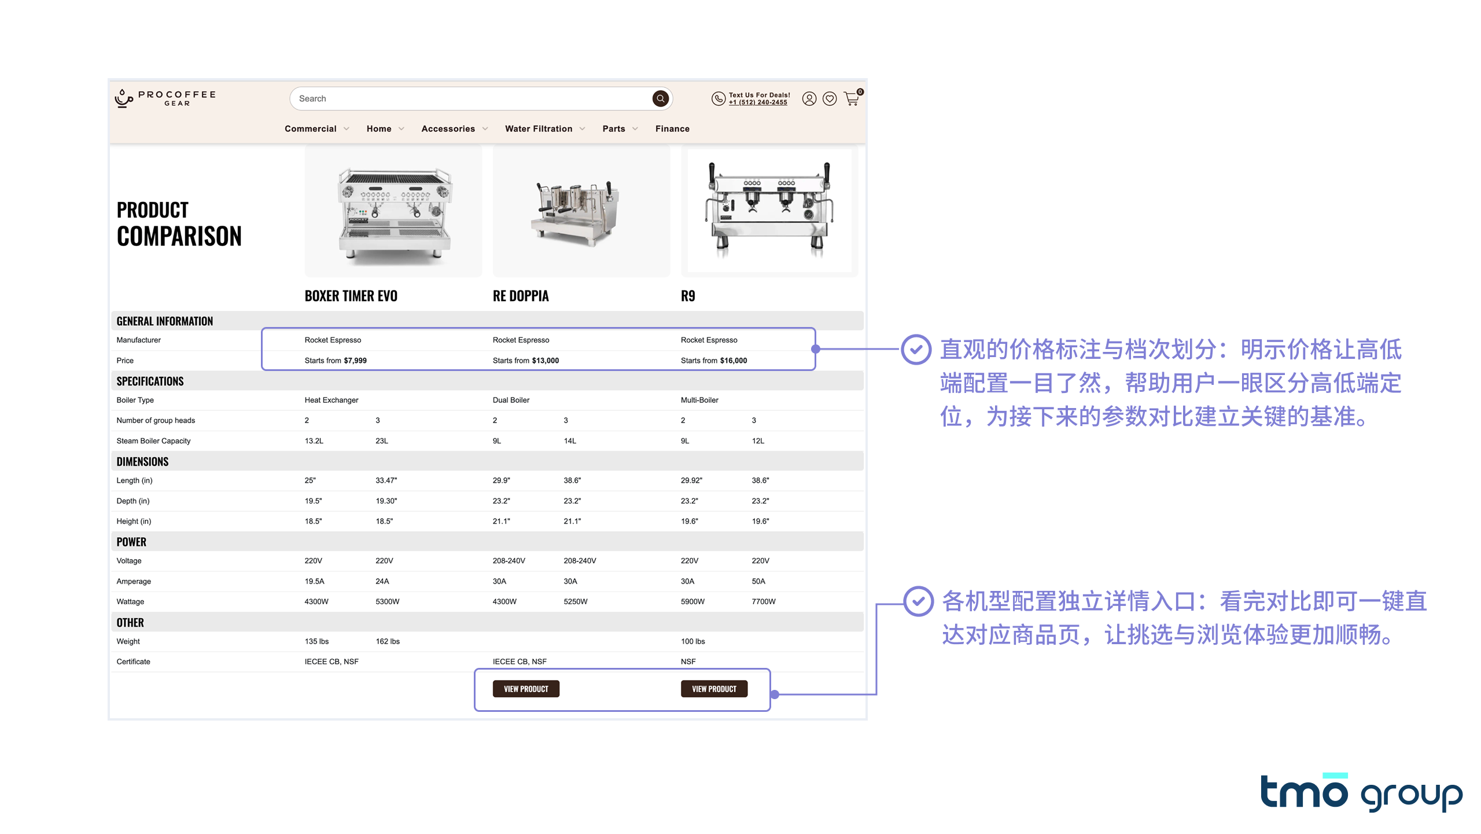
Task: Open the wishlist heart icon
Action: [830, 99]
